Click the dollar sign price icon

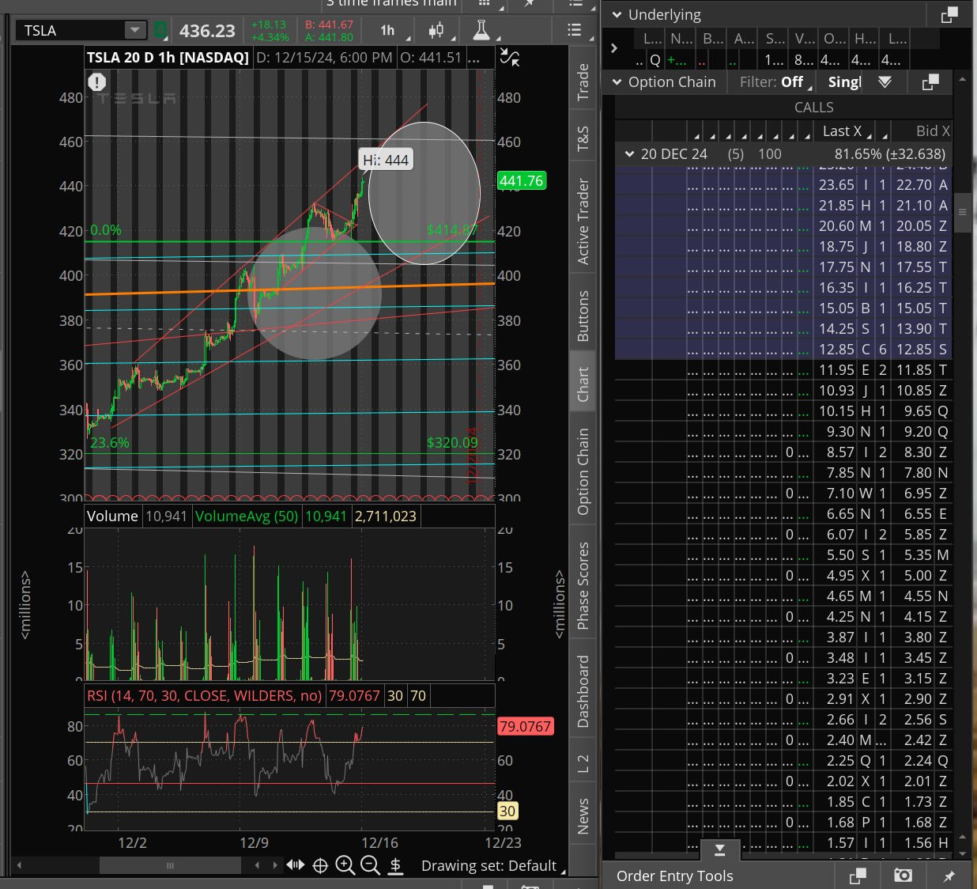point(396,865)
